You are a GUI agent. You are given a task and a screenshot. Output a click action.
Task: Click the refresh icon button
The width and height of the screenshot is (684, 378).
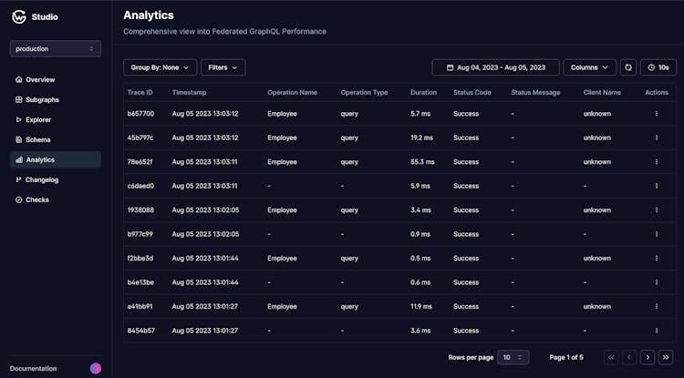click(x=628, y=67)
